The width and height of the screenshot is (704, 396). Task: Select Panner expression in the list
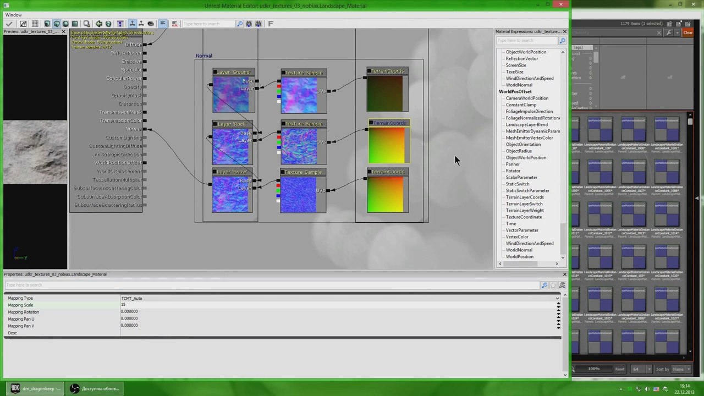pos(513,164)
